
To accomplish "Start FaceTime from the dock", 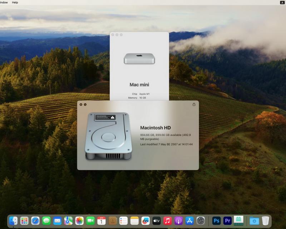I will pos(90,221).
